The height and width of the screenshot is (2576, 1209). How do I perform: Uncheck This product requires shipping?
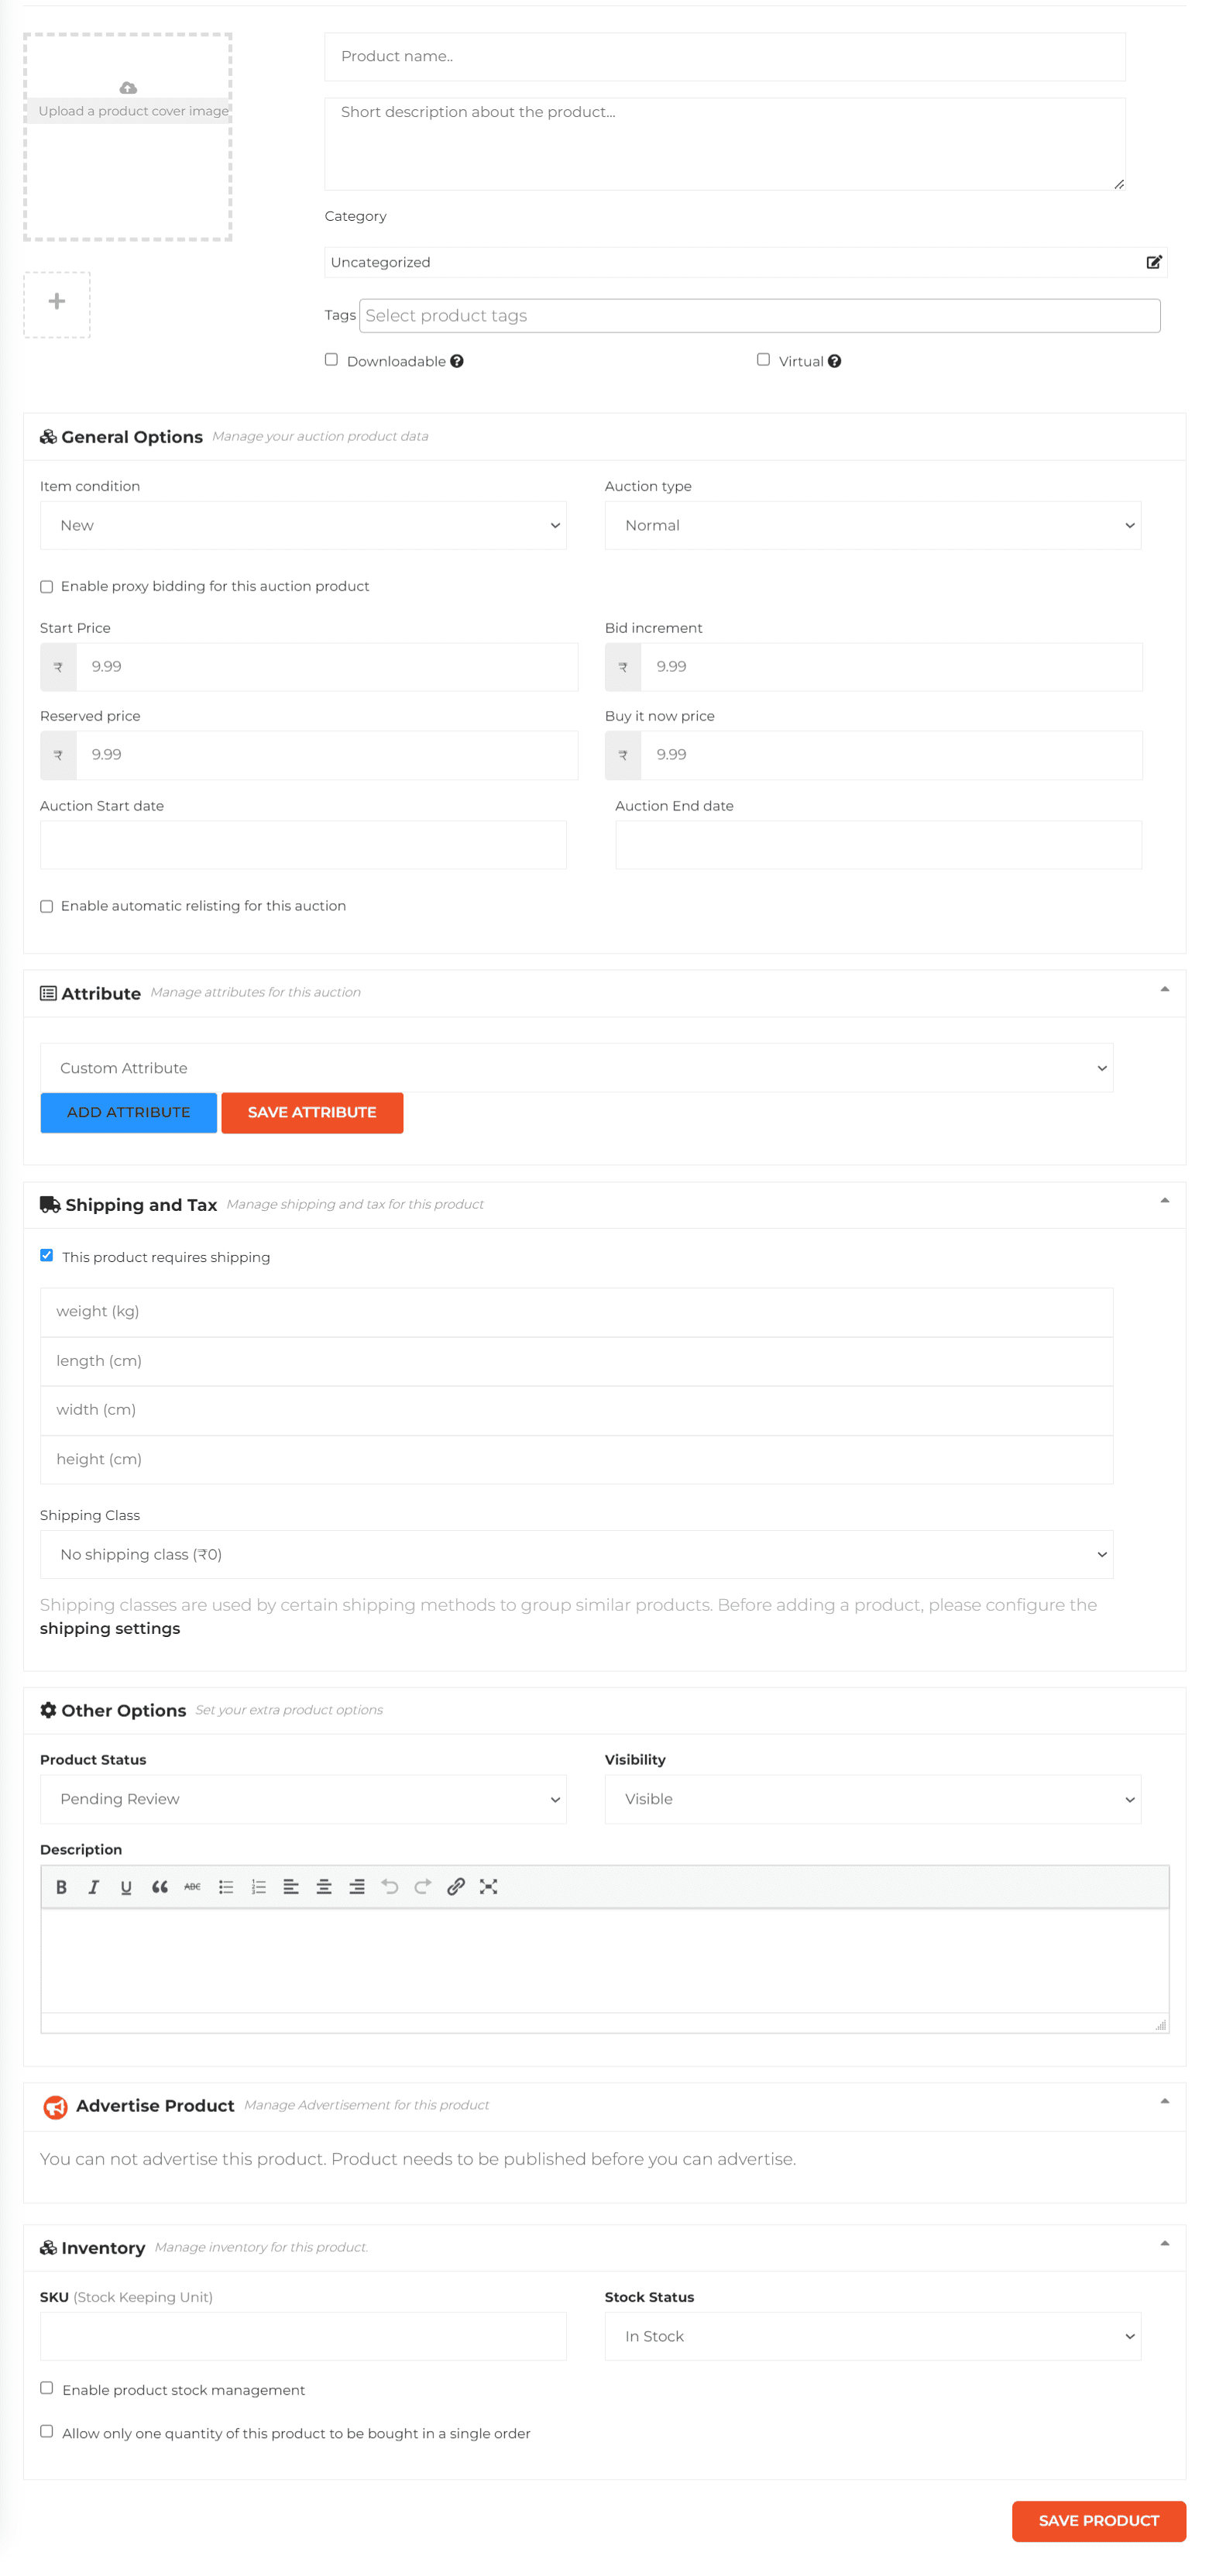47,1255
